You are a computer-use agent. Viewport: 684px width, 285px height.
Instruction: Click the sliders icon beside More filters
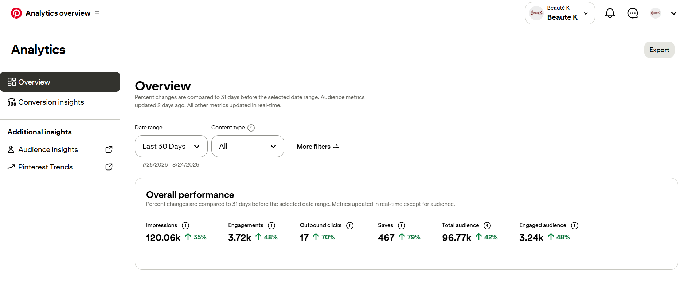point(336,146)
